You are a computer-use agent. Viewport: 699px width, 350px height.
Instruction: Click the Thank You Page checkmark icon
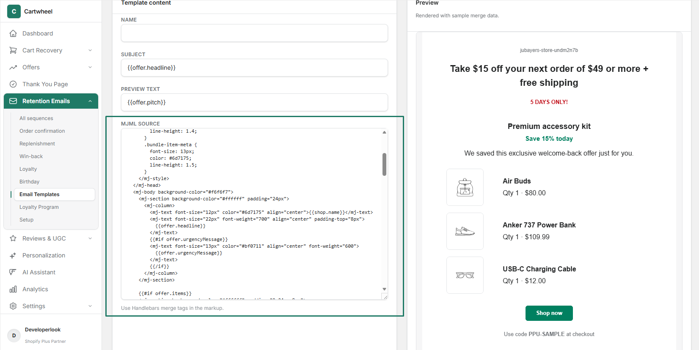click(x=13, y=84)
